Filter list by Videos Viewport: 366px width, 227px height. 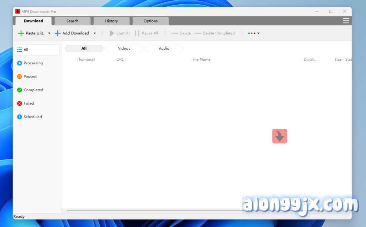tap(124, 49)
